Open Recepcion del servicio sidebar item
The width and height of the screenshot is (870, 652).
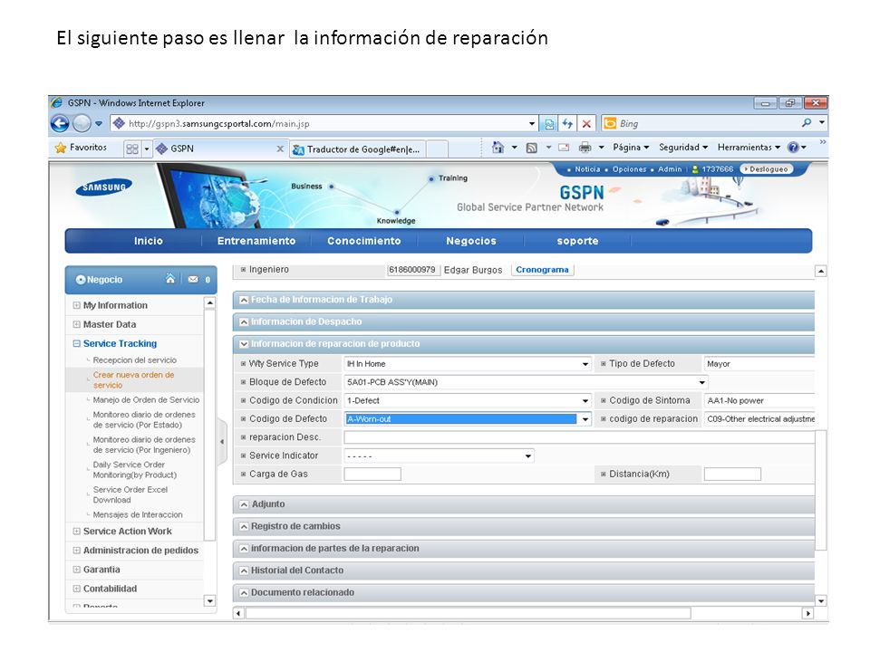tap(135, 360)
